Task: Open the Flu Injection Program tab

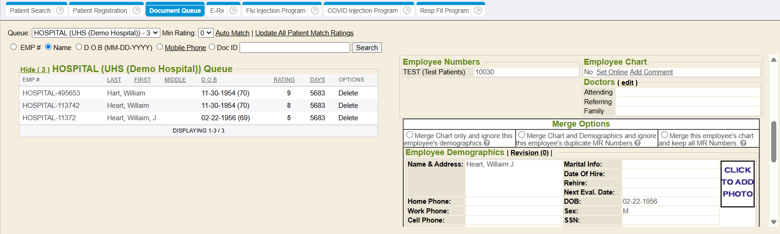Action: click(x=276, y=11)
